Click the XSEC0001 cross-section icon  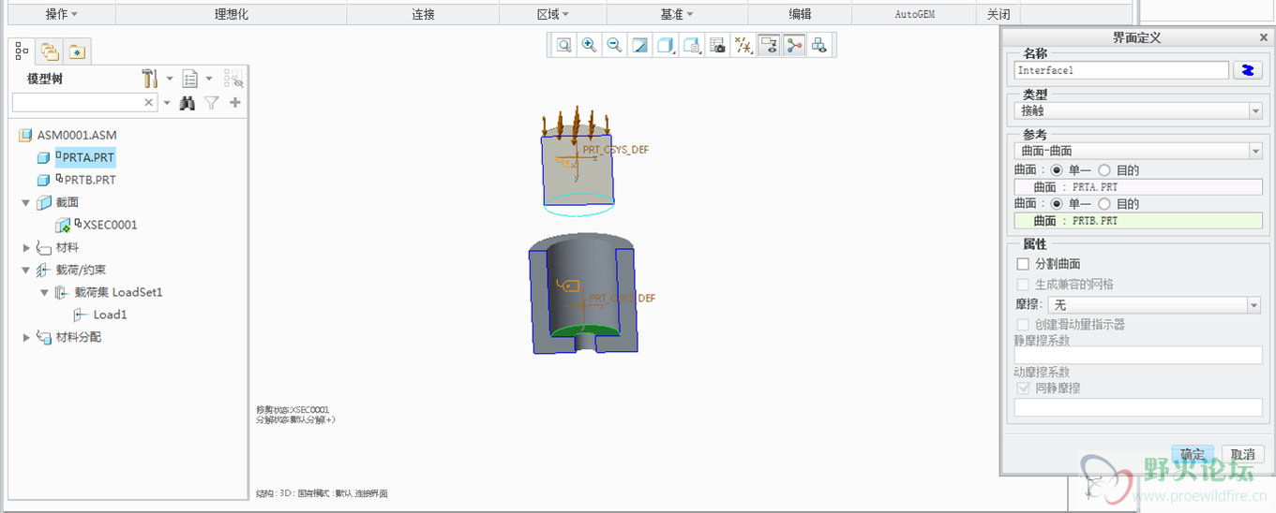pyautogui.click(x=64, y=225)
